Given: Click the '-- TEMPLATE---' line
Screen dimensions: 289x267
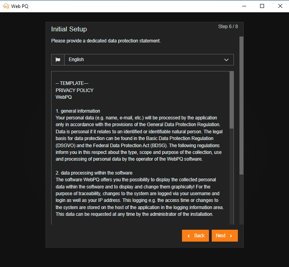Looking at the screenshot, I should 72,83.
